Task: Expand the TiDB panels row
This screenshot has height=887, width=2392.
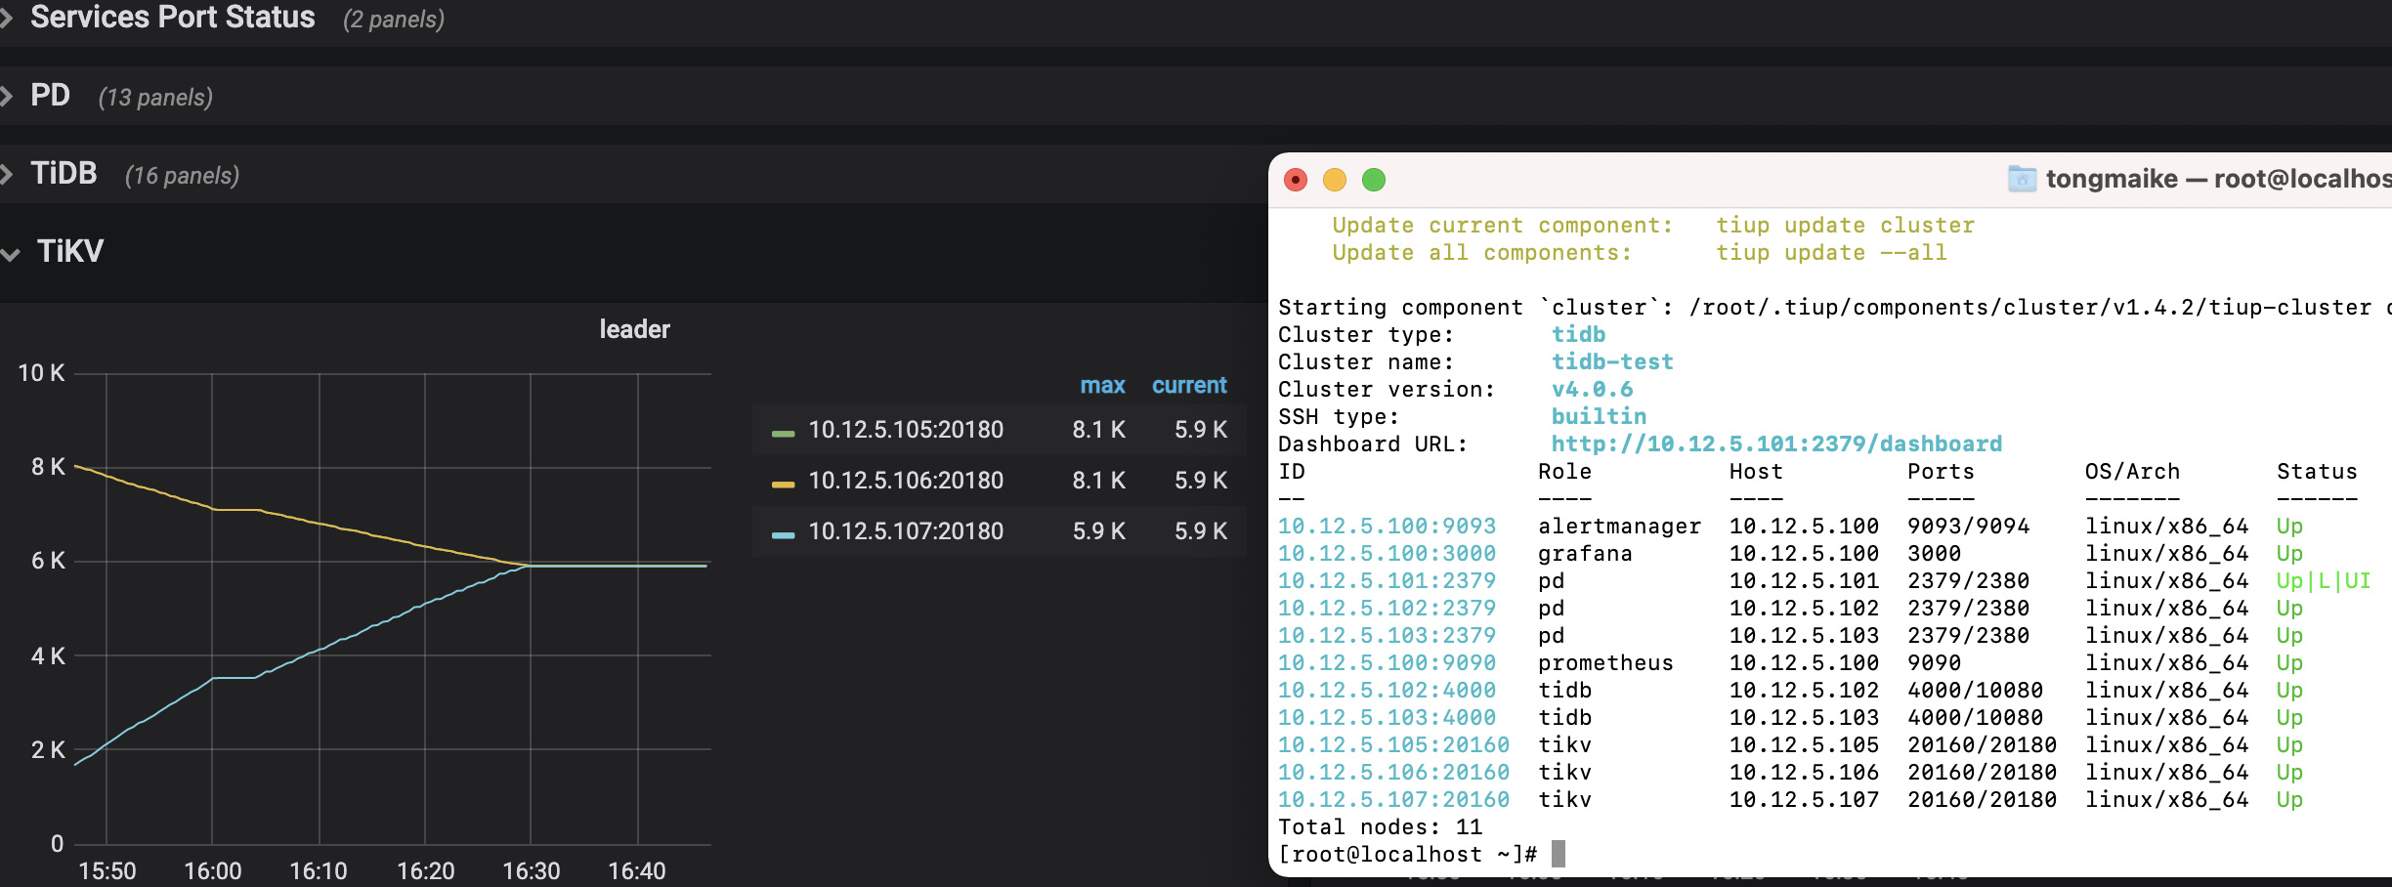Action: coord(64,174)
